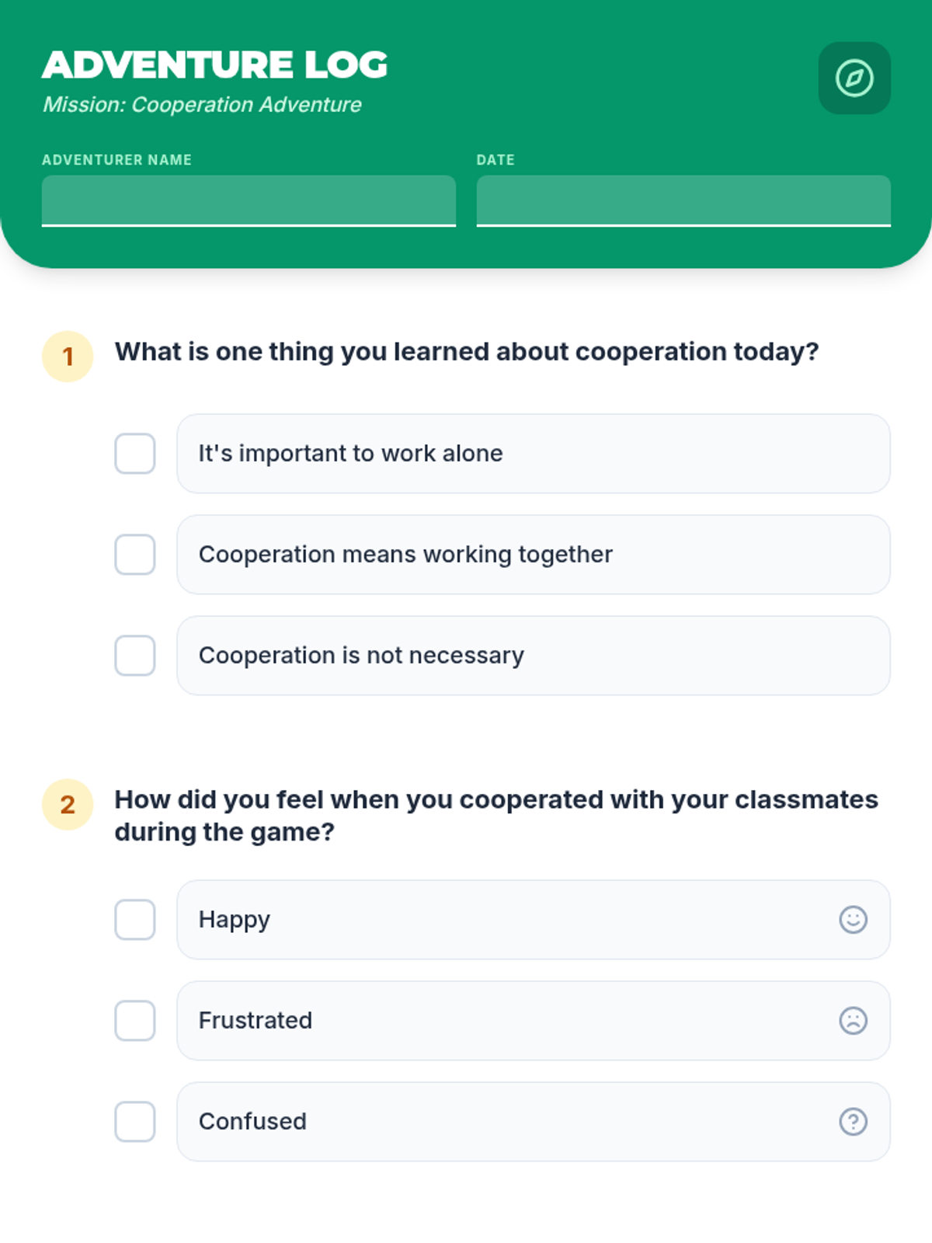Click the number 1 question badge

point(68,357)
